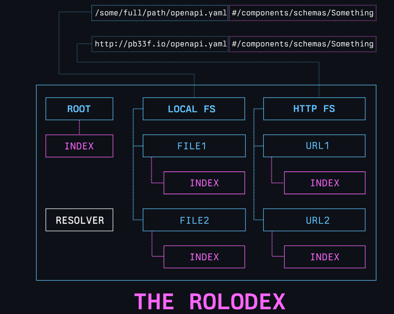Select the pink schema reference after the HTTP URL

pyautogui.click(x=303, y=44)
